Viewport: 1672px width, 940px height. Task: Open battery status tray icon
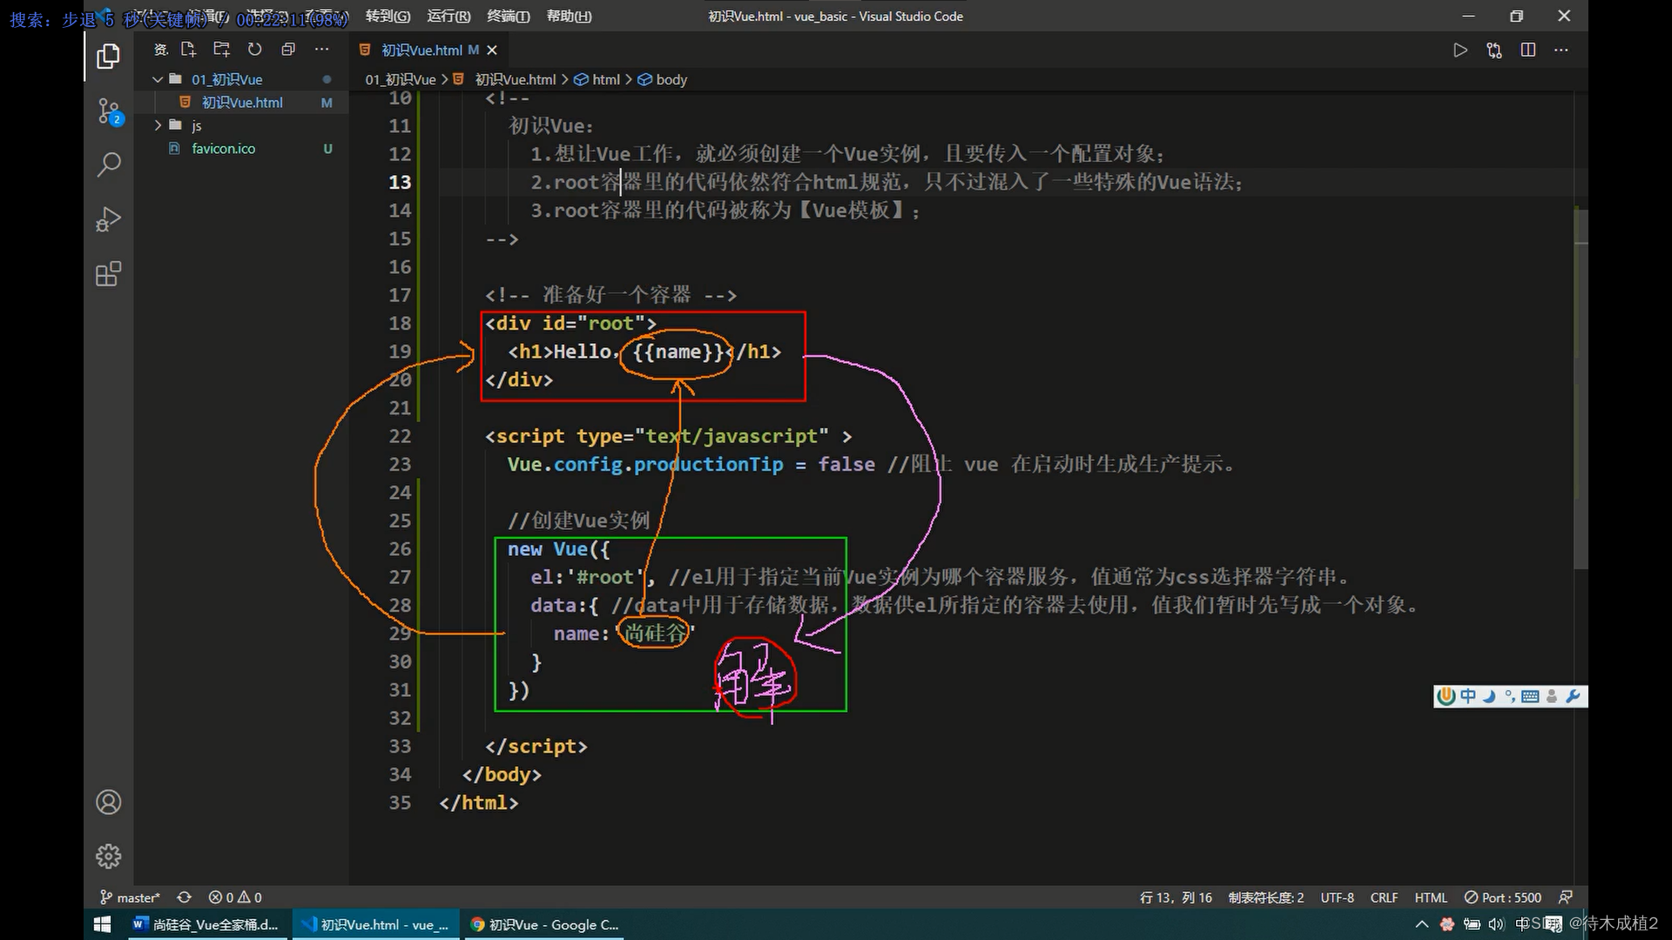pyautogui.click(x=1472, y=924)
